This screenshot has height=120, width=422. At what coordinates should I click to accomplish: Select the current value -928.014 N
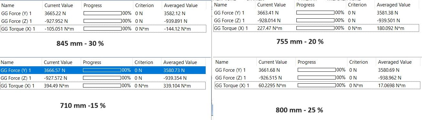(x=269, y=20)
